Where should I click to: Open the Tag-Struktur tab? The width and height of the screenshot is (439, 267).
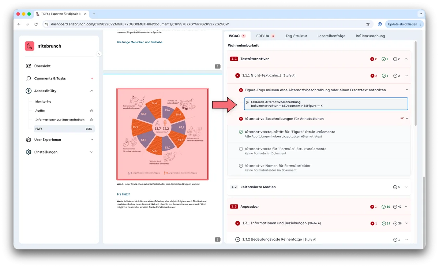tap(296, 36)
